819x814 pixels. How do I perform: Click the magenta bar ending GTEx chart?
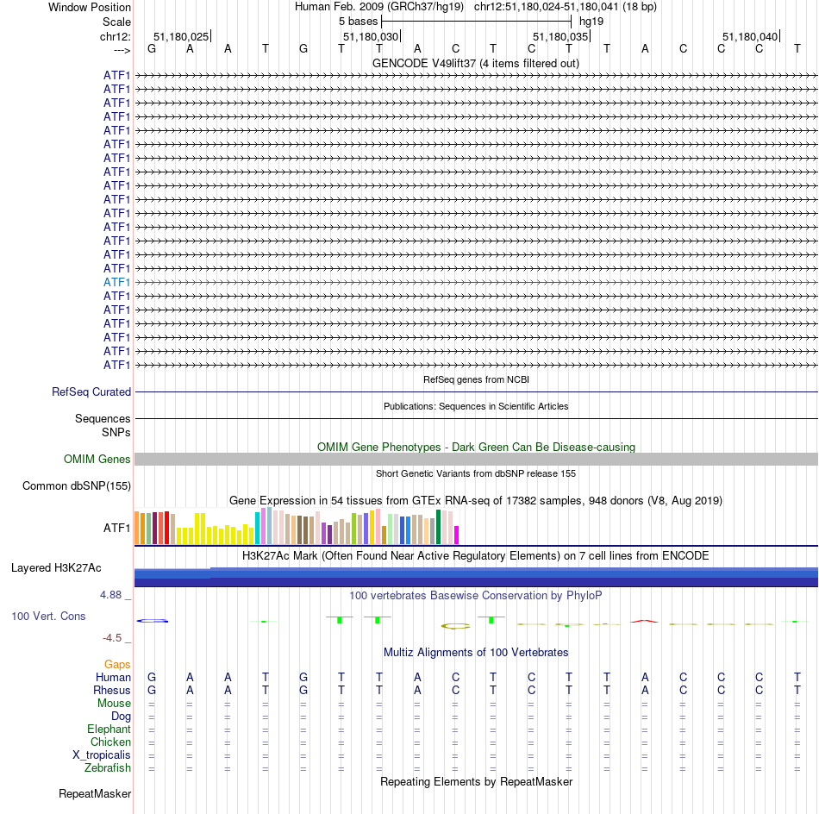pyautogui.click(x=457, y=535)
